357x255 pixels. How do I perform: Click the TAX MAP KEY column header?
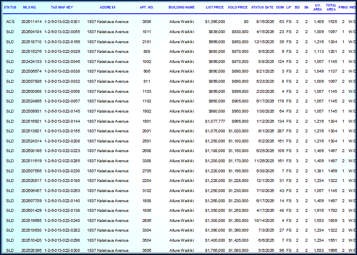pyautogui.click(x=62, y=7)
